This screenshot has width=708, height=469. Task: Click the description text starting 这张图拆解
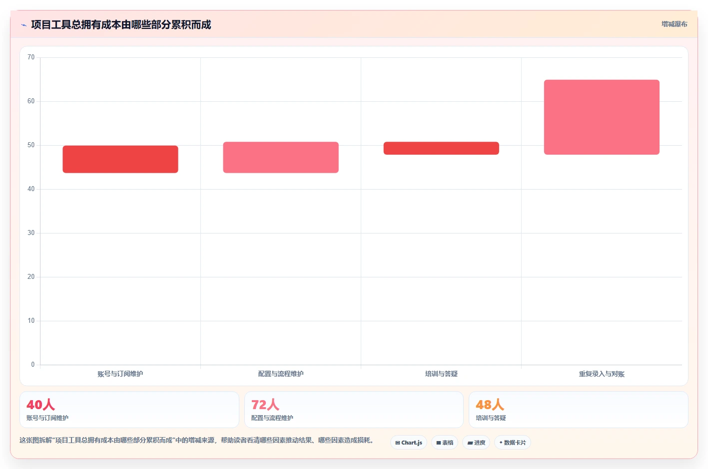click(197, 440)
